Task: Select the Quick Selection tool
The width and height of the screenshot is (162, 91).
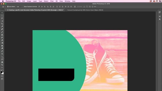Action: pyautogui.click(x=2, y=21)
